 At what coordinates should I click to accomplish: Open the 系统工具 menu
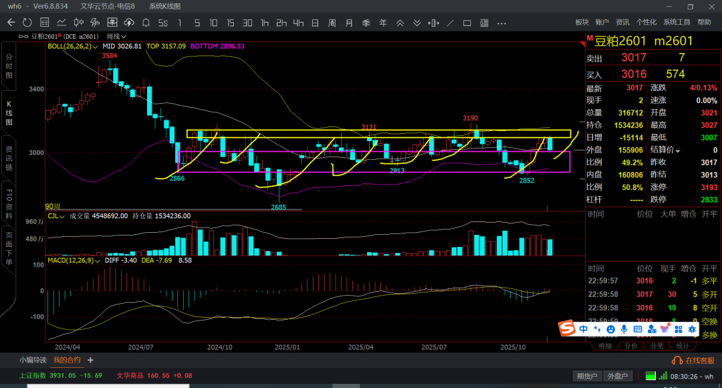pyautogui.click(x=677, y=22)
